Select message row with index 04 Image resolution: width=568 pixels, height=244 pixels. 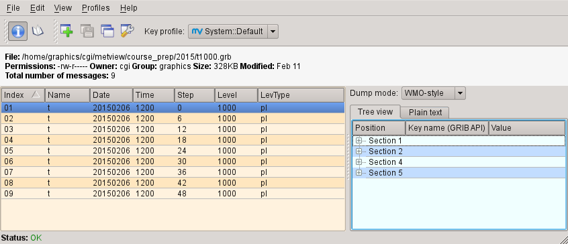pos(173,140)
